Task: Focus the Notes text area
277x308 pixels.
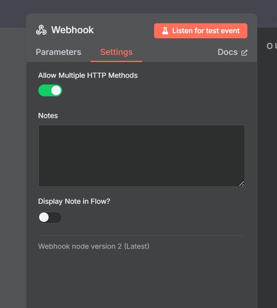Action: 141,156
